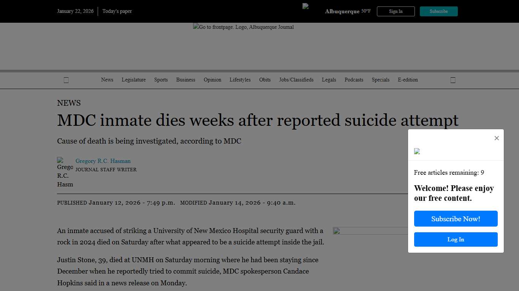Viewport: 519px width, 291px height.
Task: Click the Sign In button
Action: pyautogui.click(x=396, y=11)
